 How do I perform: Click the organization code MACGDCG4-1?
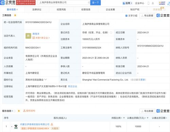[33, 48]
